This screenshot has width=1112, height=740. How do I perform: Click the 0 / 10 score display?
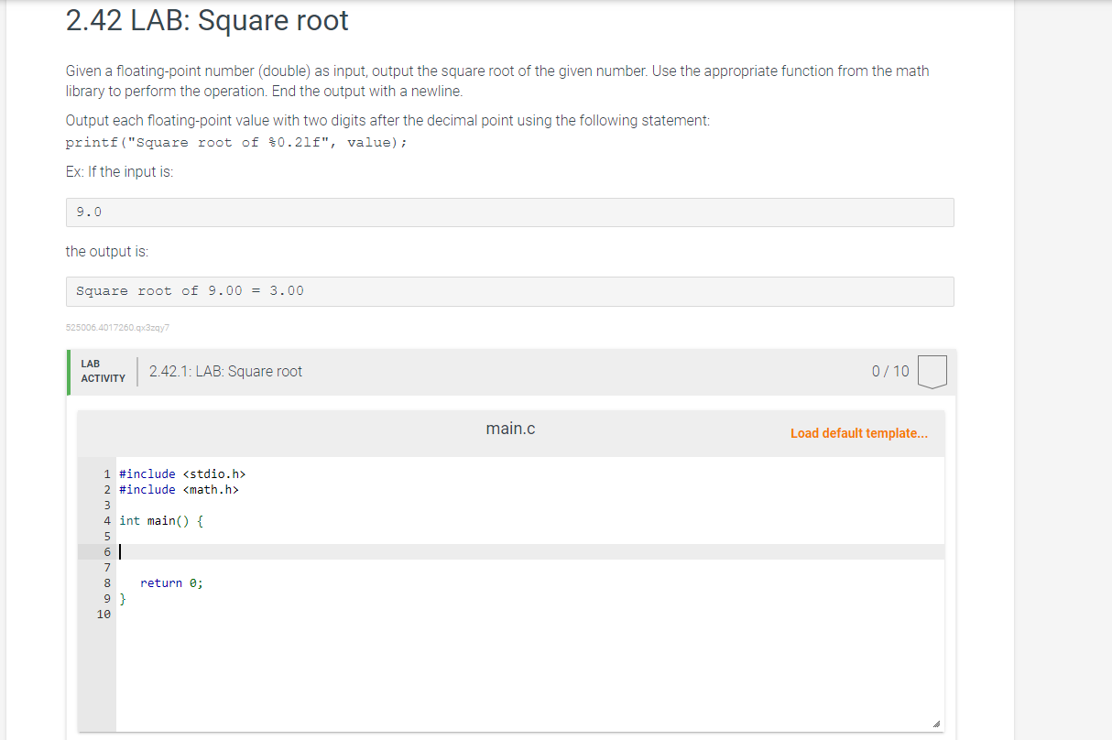click(x=890, y=371)
